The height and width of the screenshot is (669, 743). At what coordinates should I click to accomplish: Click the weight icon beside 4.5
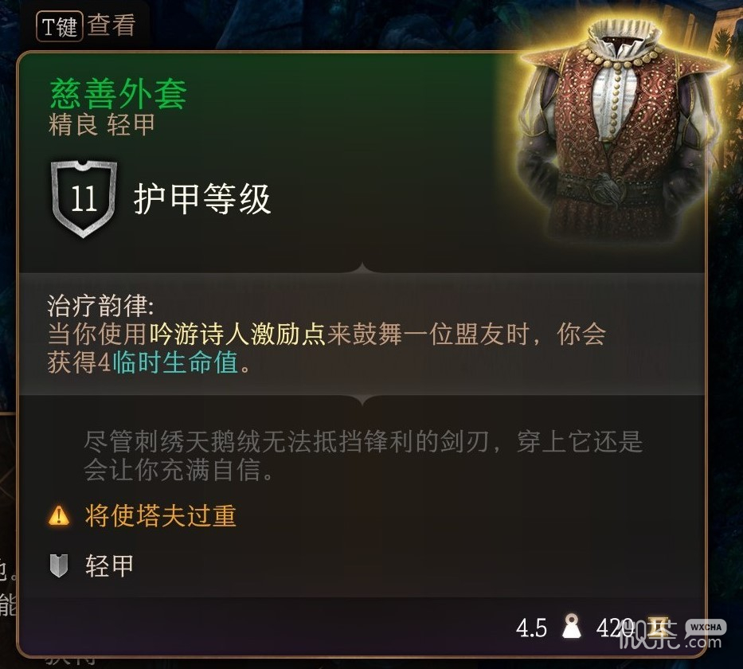click(x=571, y=628)
